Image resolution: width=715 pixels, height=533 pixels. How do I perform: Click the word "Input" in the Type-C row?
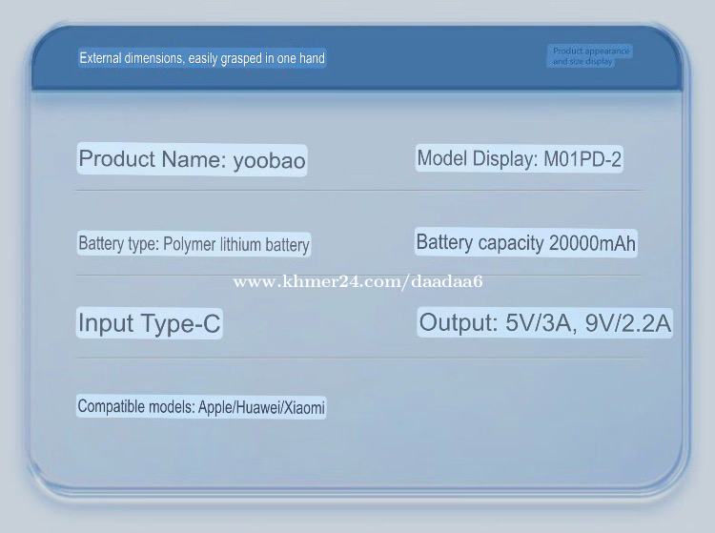106,323
